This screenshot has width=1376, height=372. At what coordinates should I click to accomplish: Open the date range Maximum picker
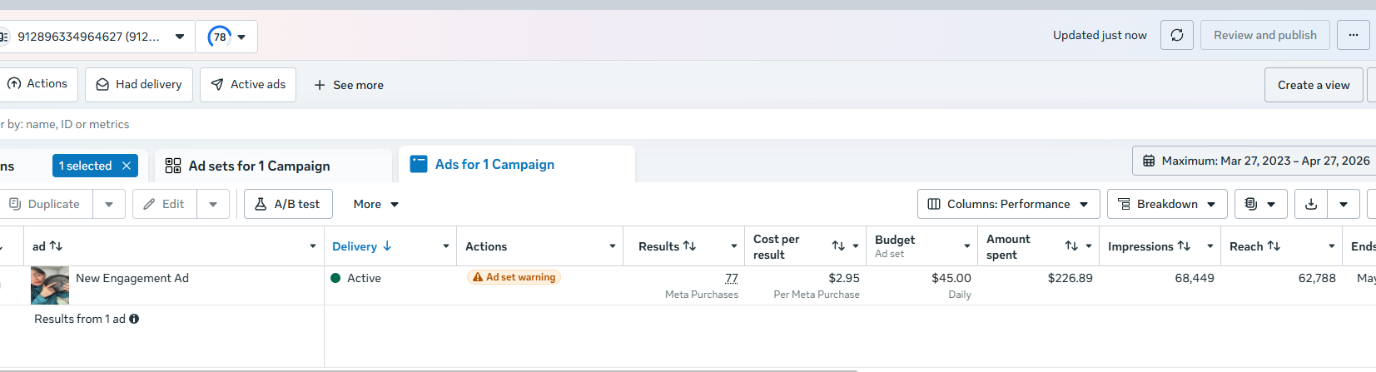pyautogui.click(x=1255, y=161)
